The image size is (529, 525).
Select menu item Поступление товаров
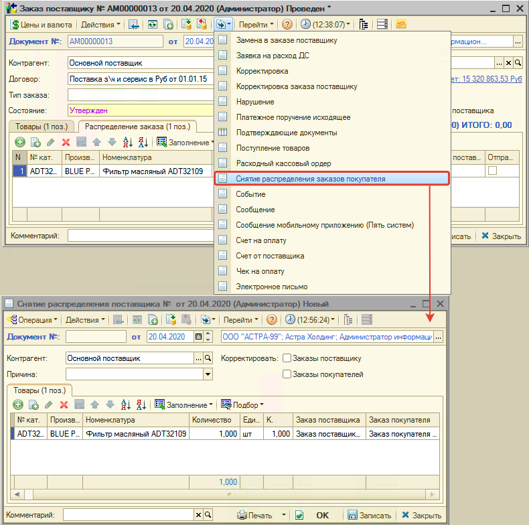(x=273, y=148)
